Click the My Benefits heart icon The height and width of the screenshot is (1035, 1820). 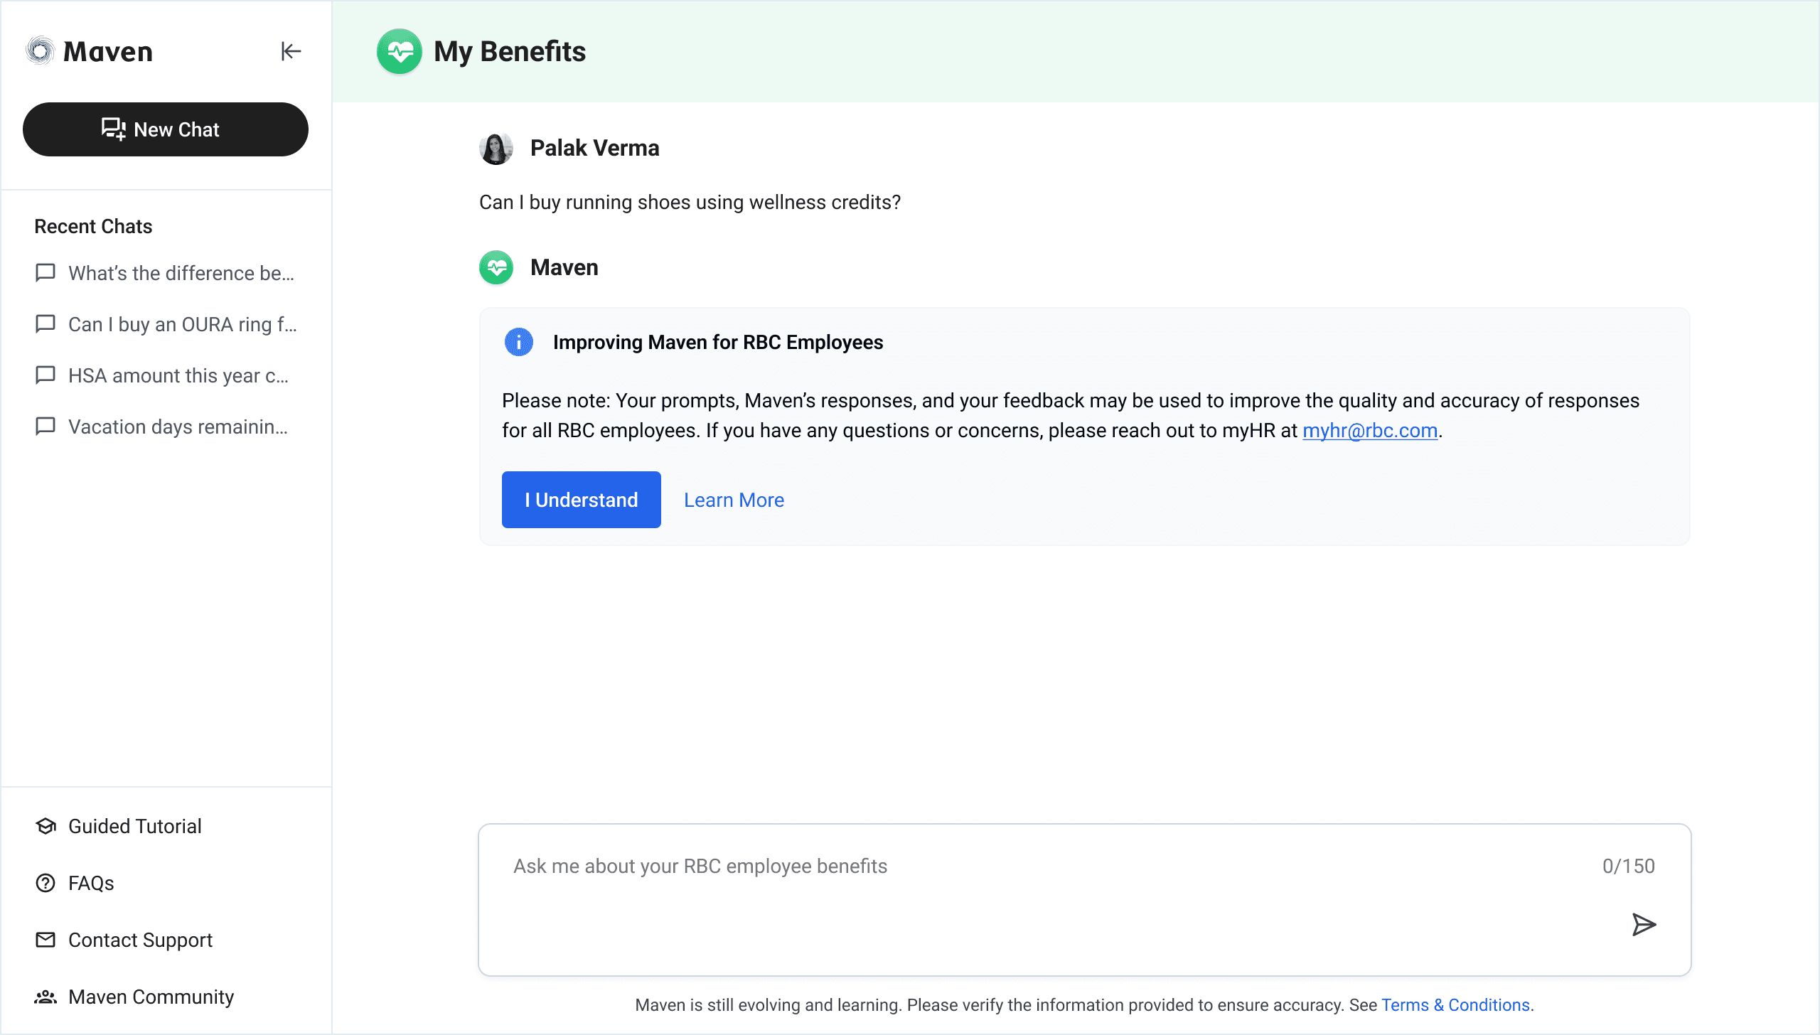pos(400,51)
